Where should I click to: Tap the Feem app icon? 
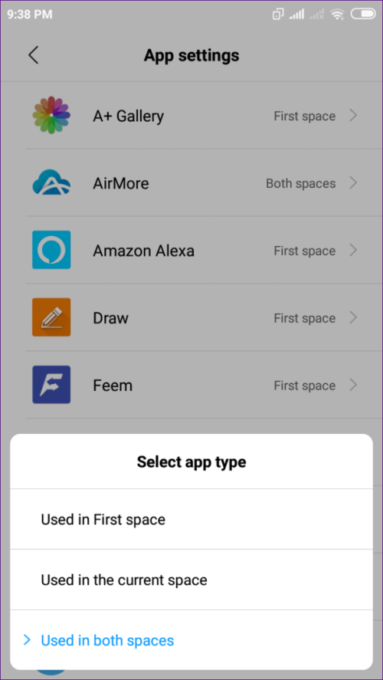[x=51, y=385]
